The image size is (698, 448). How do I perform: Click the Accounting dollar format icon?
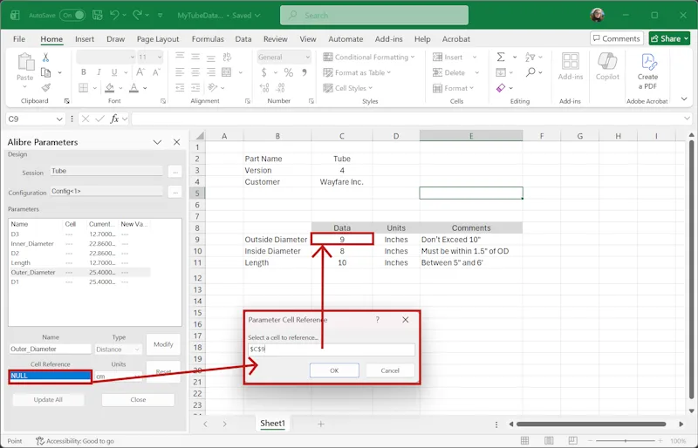coord(264,72)
